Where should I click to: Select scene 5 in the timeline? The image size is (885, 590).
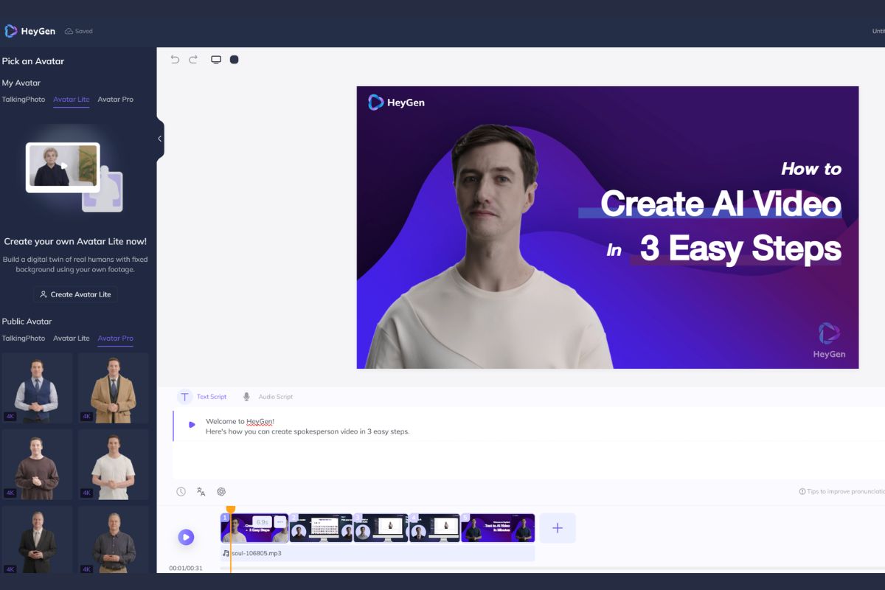point(498,528)
